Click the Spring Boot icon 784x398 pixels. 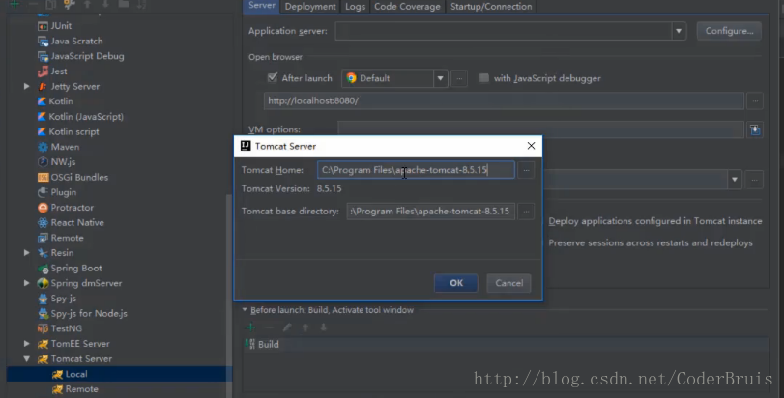coord(43,269)
